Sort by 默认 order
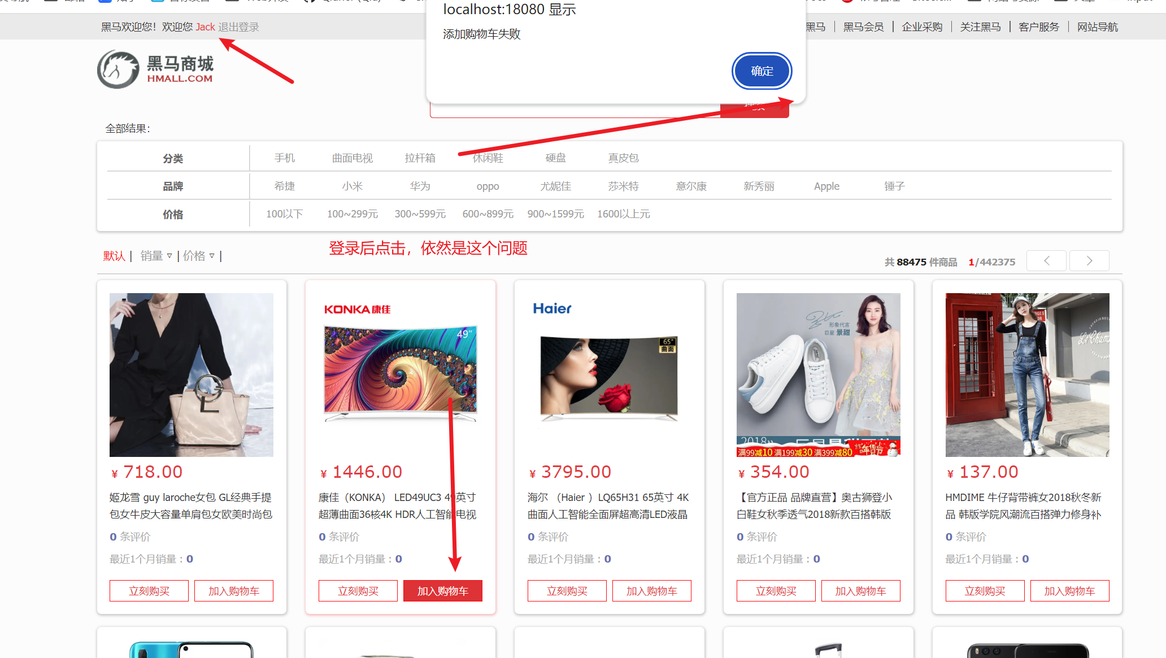The image size is (1166, 658). 114,256
